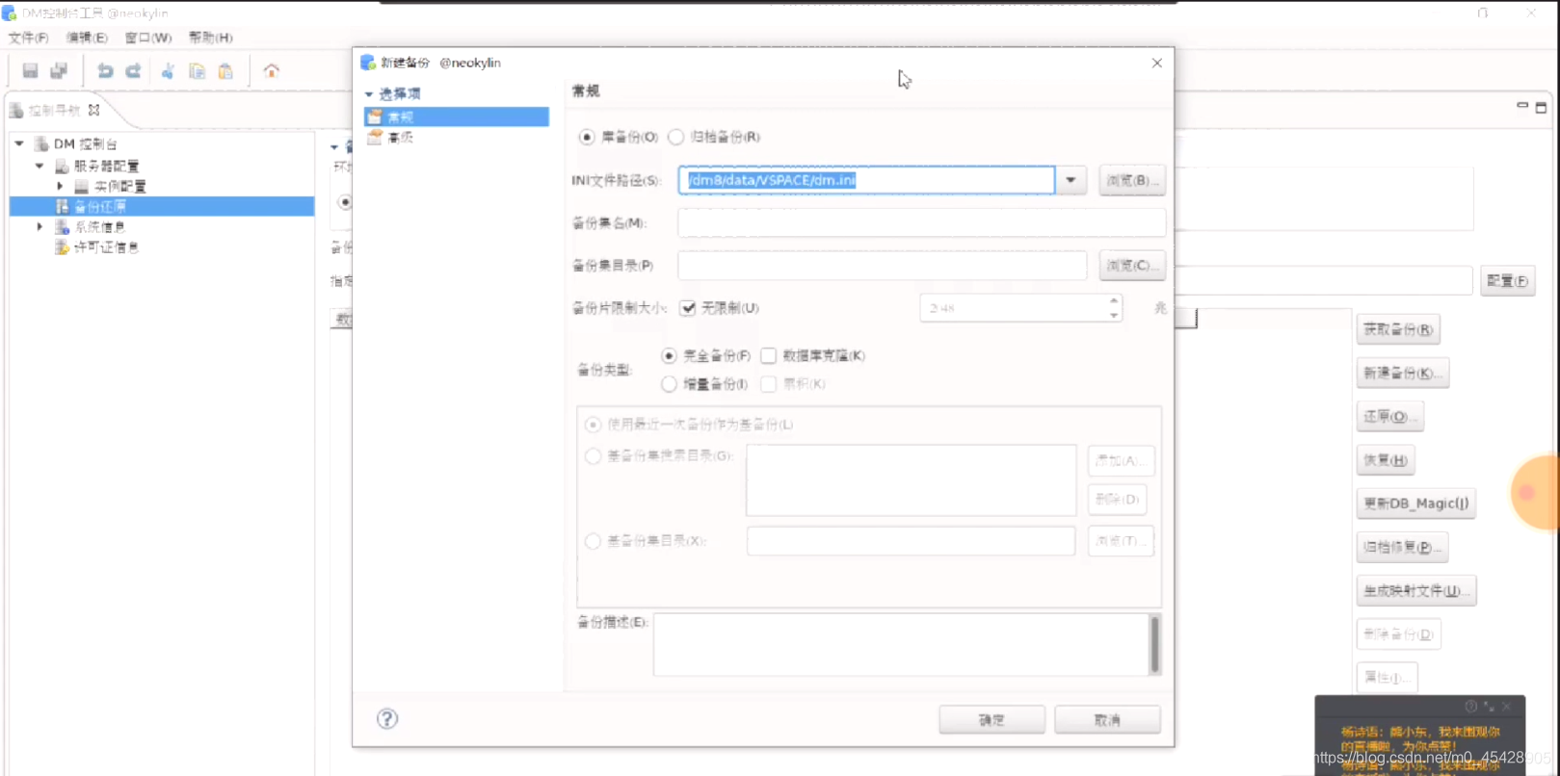Click the 取消 button in dialog
Image resolution: width=1560 pixels, height=776 pixels.
pyautogui.click(x=1107, y=719)
